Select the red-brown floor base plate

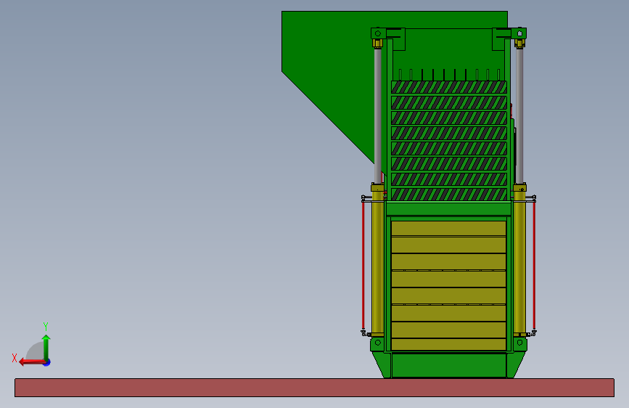315,388
